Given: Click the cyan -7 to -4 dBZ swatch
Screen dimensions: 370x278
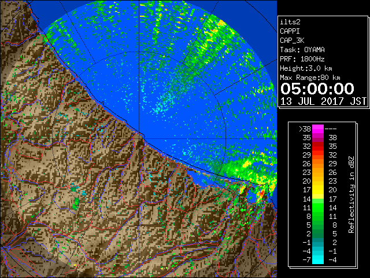Looking at the screenshot, I should pyautogui.click(x=318, y=259).
